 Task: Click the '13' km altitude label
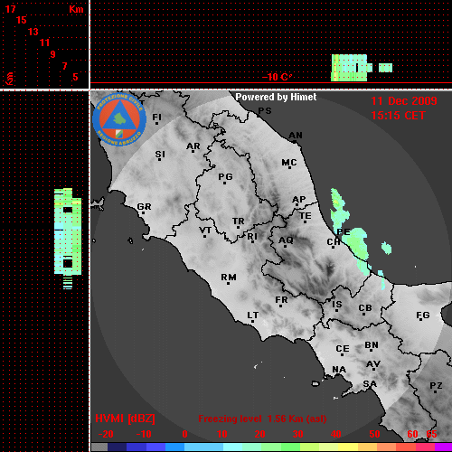tap(33, 32)
